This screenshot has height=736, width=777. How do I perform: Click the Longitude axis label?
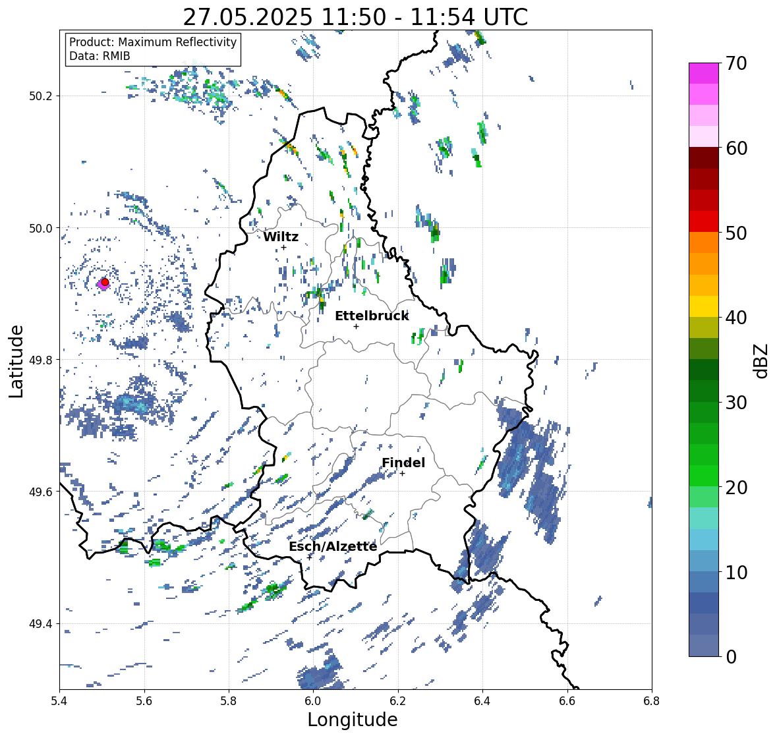353,720
